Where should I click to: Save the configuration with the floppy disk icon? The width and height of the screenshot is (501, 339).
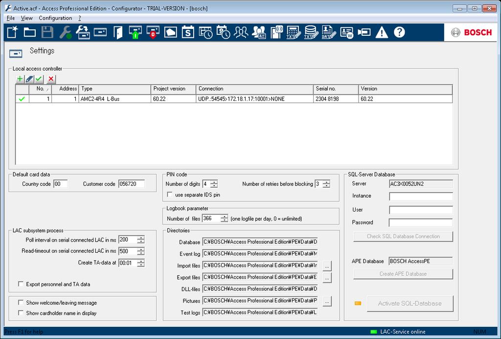point(47,32)
